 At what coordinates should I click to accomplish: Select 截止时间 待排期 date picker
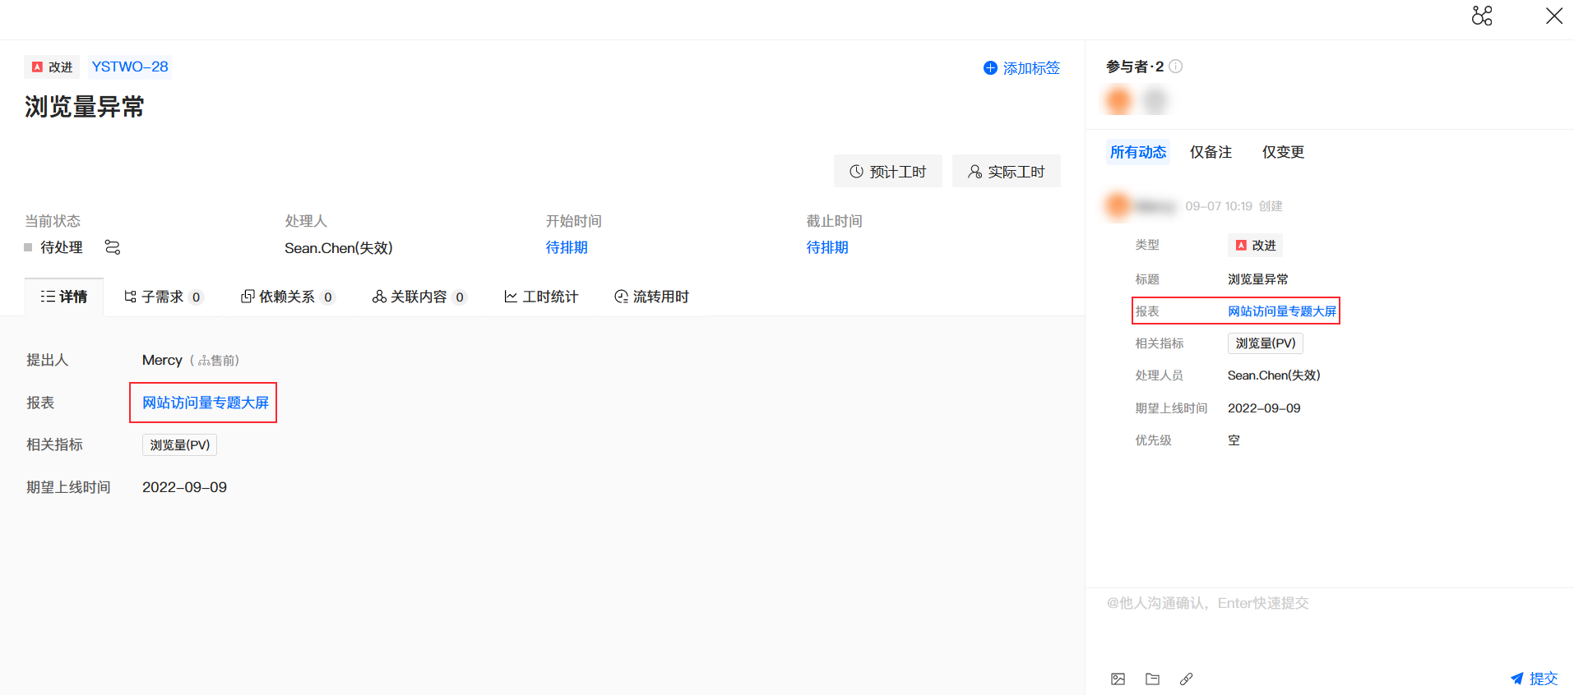tap(827, 247)
